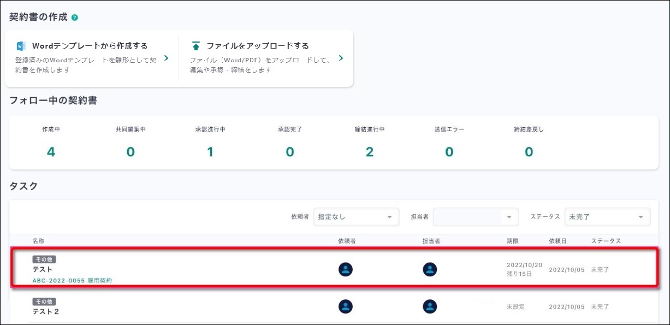Click the file upload arrow icon
670x325 pixels.
coord(196,46)
